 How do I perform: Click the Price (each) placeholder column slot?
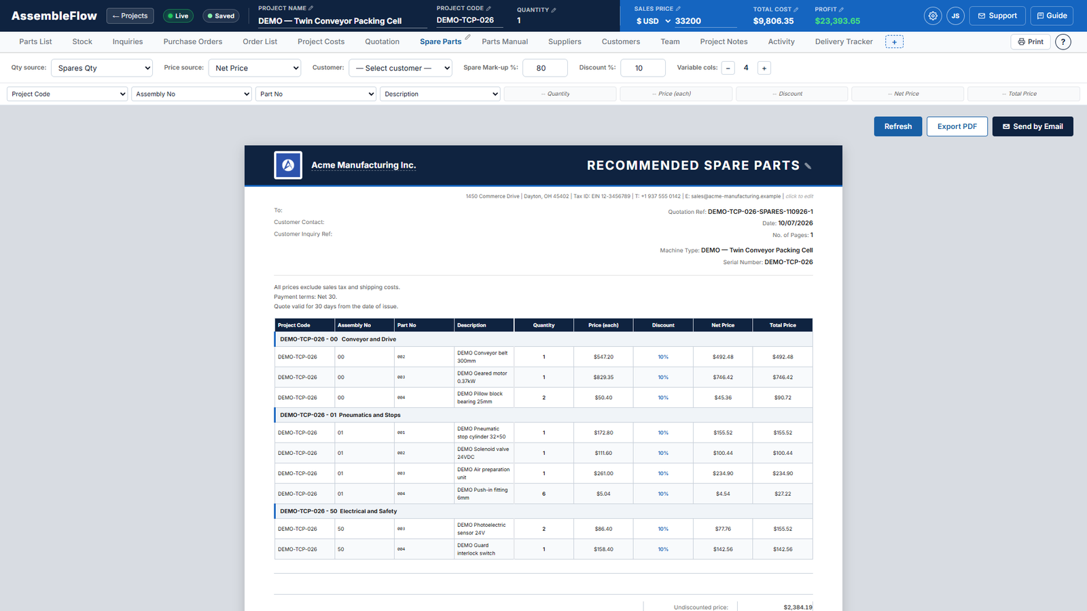[x=676, y=94]
